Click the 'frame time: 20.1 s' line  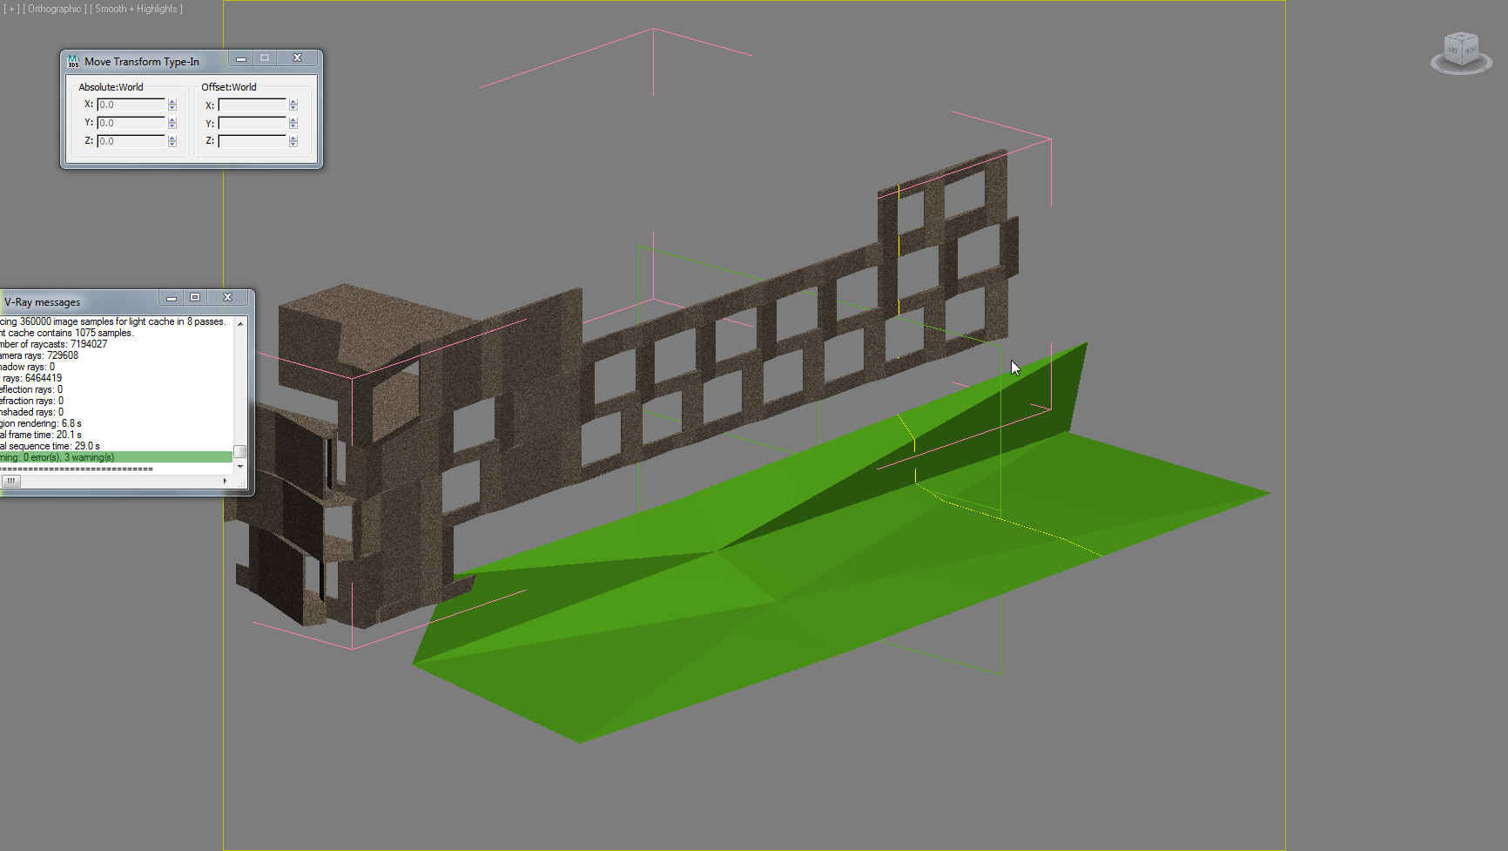[41, 435]
